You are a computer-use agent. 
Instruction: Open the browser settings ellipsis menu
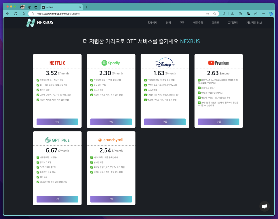point(264,14)
